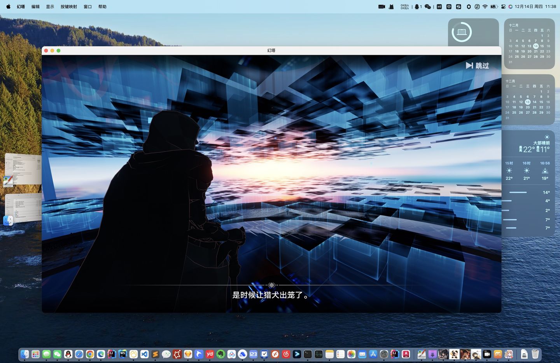This screenshot has width=560, height=363.
Task: Launch Sketch from the Dock
Action: (188, 354)
